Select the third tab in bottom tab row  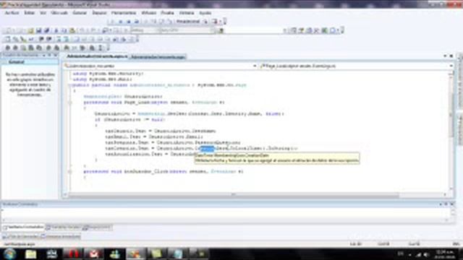click(97, 227)
